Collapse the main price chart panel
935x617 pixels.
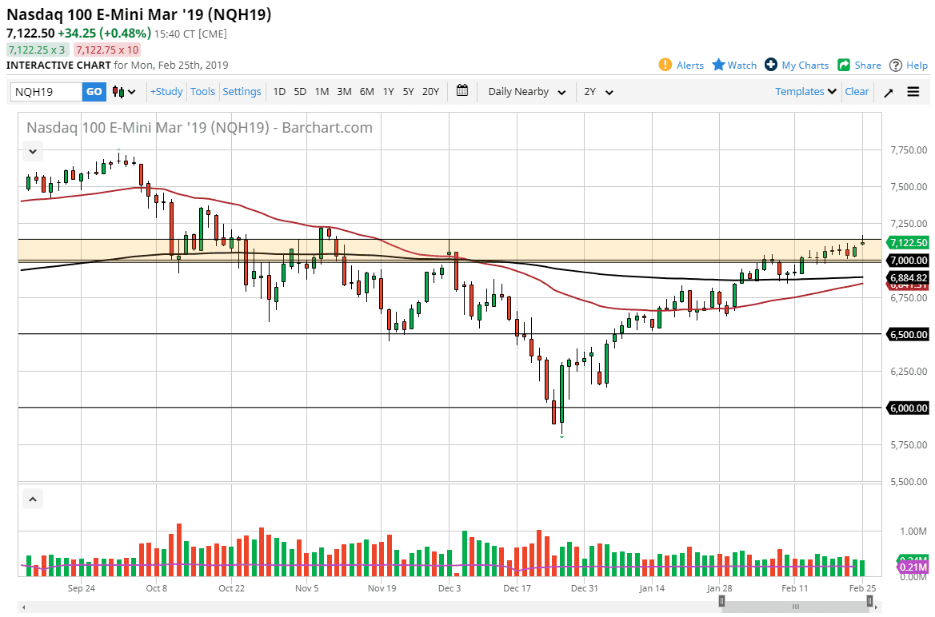click(33, 151)
